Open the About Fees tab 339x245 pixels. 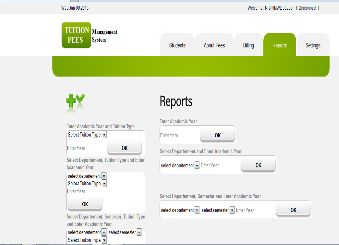pos(214,45)
